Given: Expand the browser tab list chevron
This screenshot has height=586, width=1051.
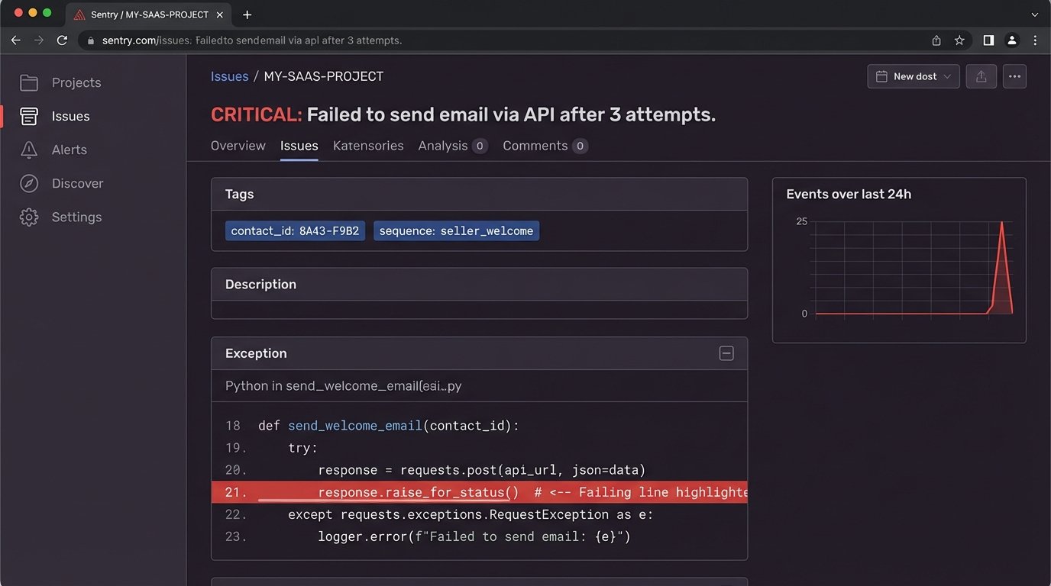Looking at the screenshot, I should point(1035,14).
